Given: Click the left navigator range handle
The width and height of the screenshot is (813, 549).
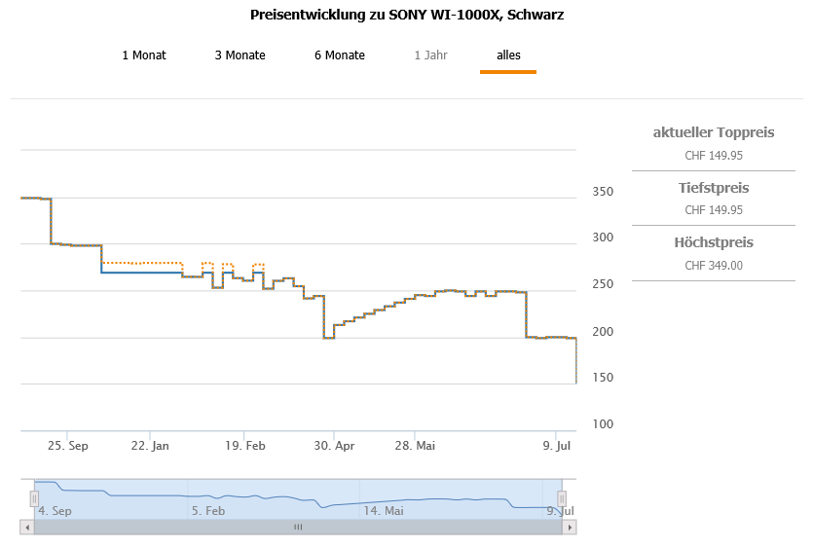Looking at the screenshot, I should coord(34,498).
